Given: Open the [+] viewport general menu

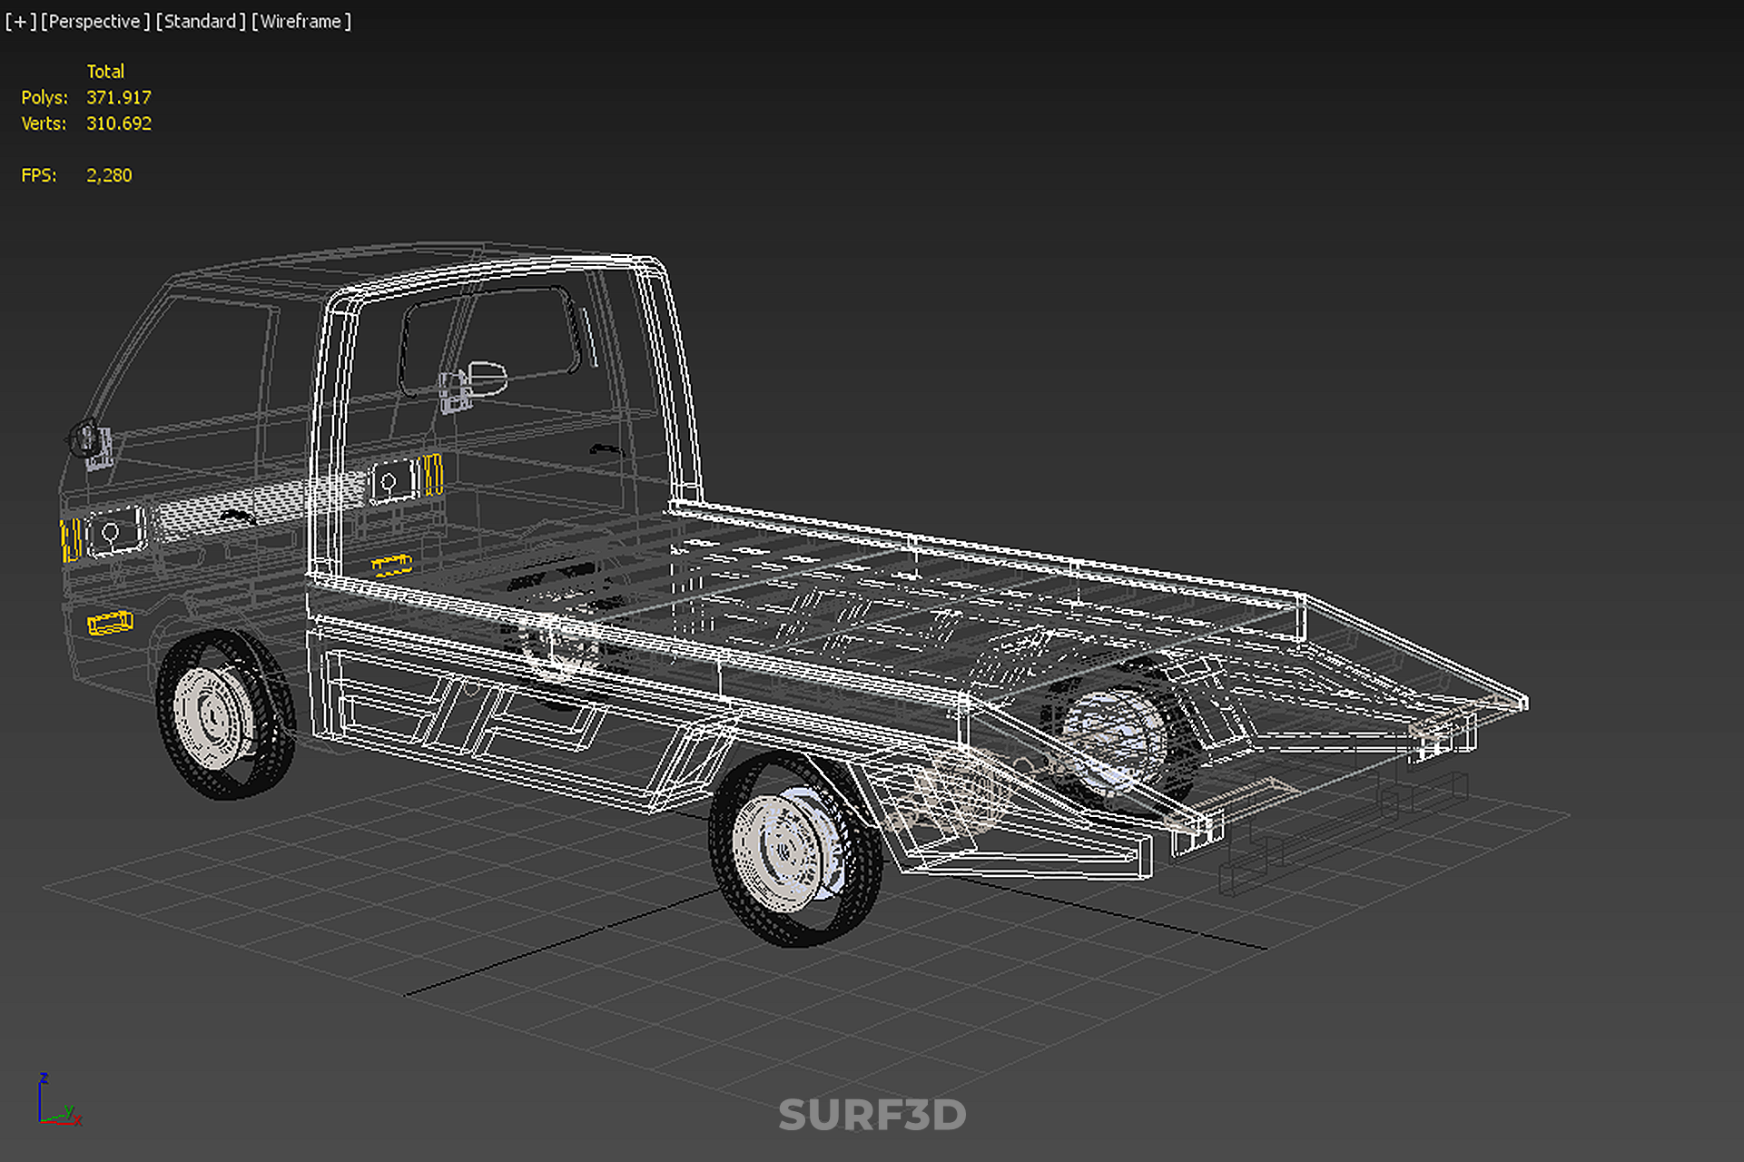Looking at the screenshot, I should (x=20, y=21).
